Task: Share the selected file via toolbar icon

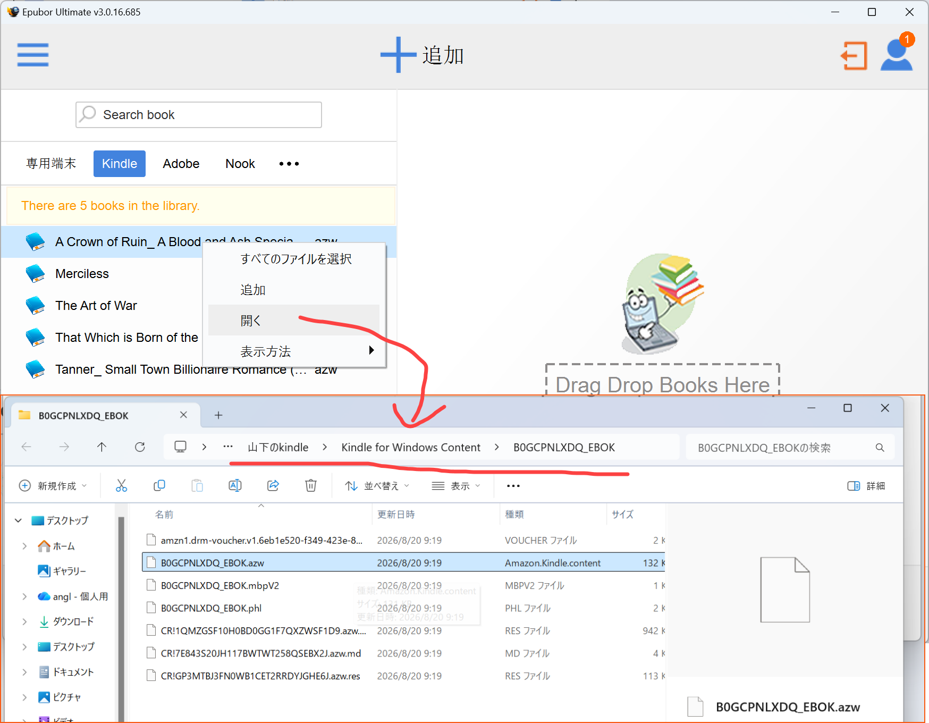Action: pyautogui.click(x=273, y=485)
